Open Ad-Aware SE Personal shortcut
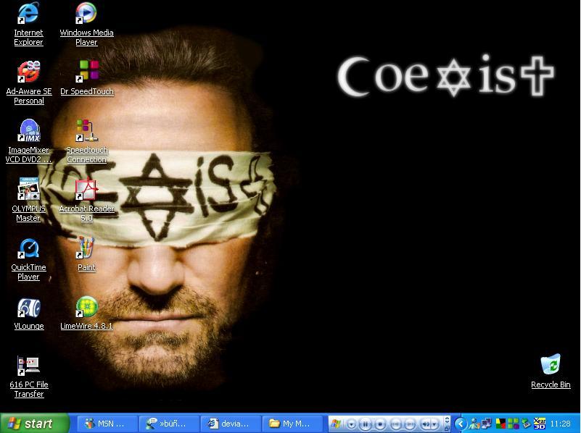 [x=29, y=83]
